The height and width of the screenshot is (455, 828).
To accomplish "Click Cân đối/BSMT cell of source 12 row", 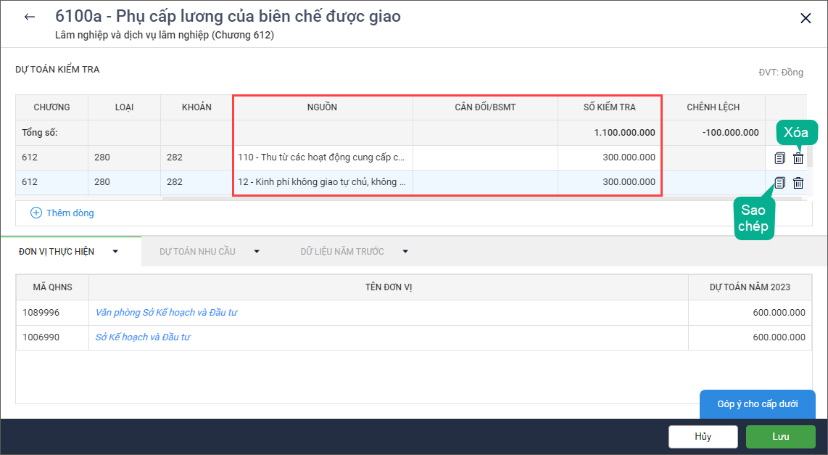I will (485, 182).
